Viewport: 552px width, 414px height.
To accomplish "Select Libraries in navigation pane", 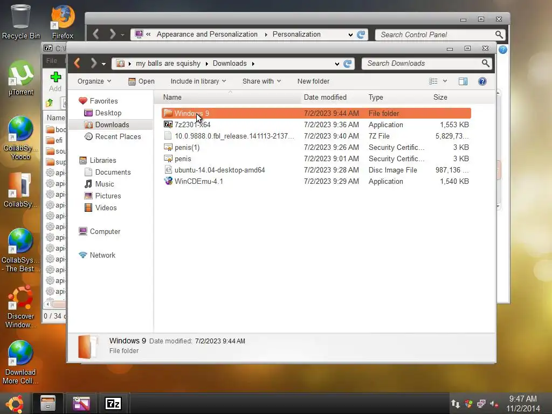I will pyautogui.click(x=103, y=160).
